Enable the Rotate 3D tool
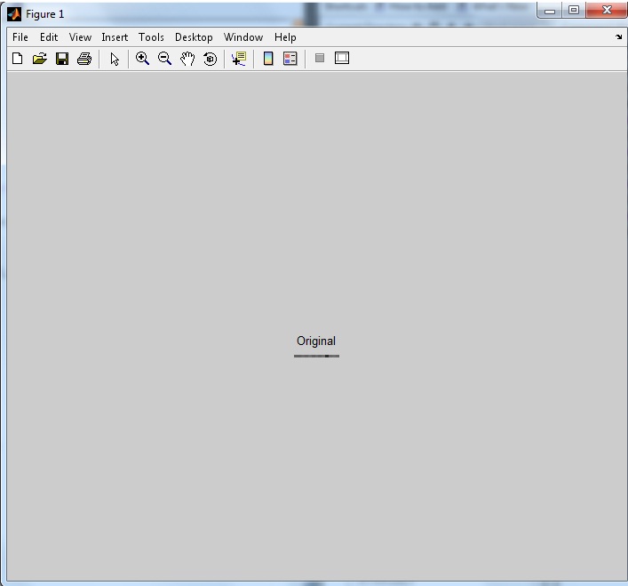This screenshot has height=586, width=628. coord(210,59)
